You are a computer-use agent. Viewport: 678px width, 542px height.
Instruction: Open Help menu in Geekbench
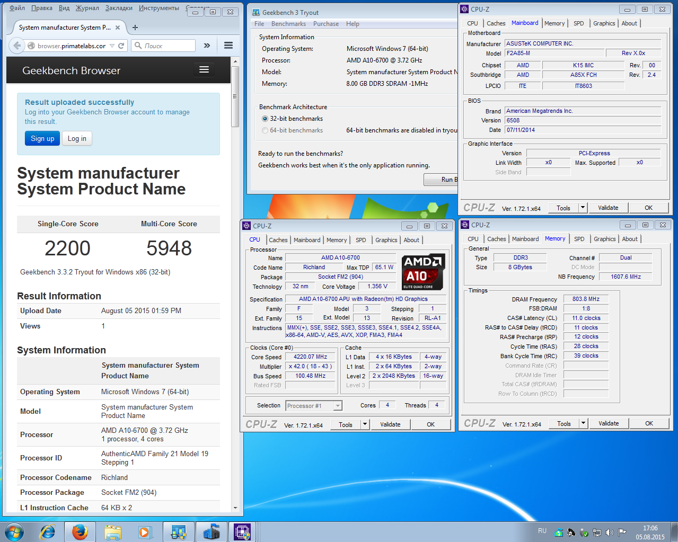point(353,24)
